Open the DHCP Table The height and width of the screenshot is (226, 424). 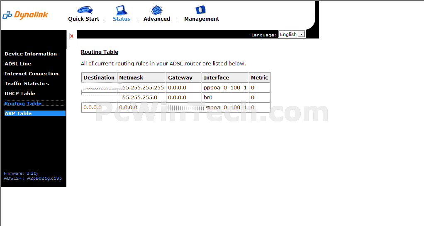20,94
